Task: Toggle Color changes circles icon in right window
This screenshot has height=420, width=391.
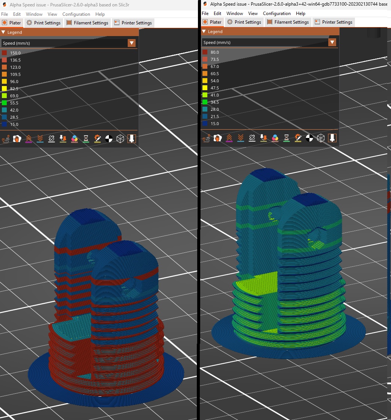Action: click(275, 138)
